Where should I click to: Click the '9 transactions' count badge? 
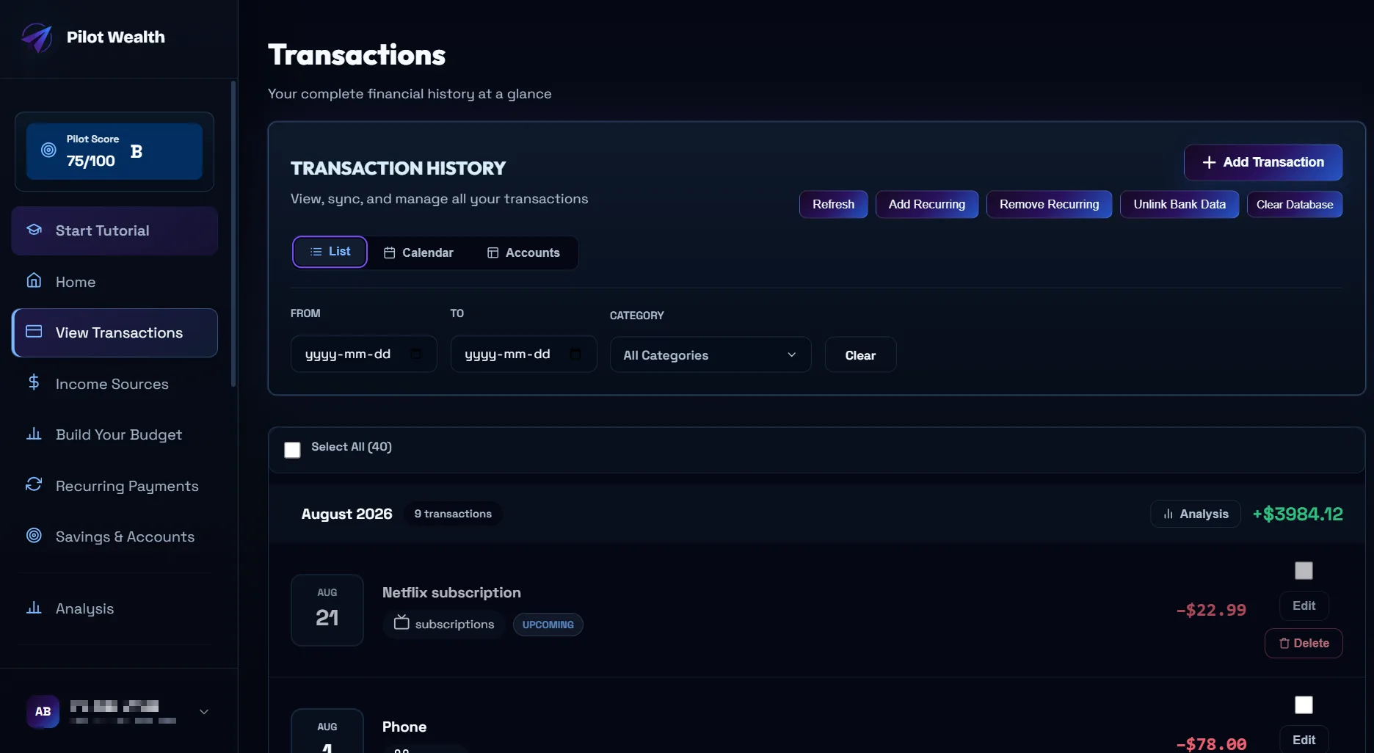coord(453,514)
